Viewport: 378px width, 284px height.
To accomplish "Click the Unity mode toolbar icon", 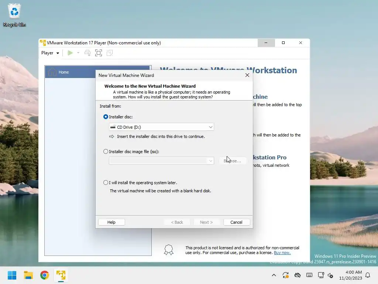I will 110,53.
